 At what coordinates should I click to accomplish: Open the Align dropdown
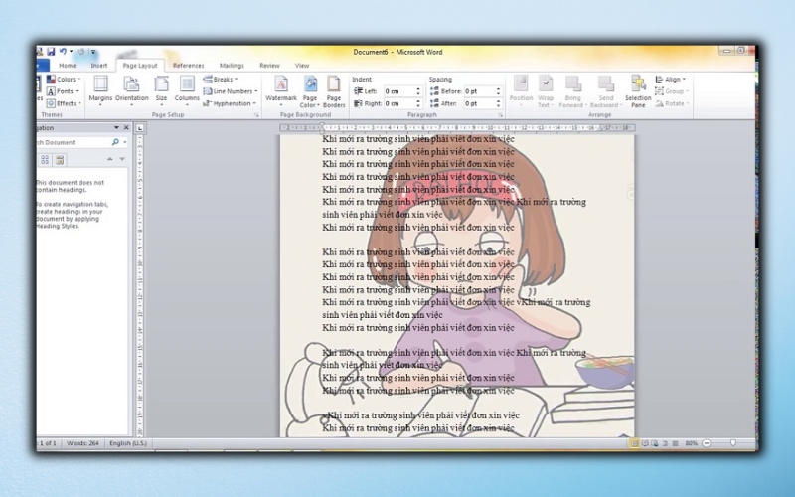pos(670,80)
